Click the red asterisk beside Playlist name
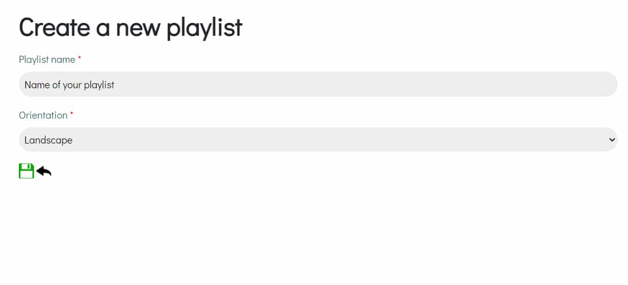This screenshot has width=628, height=285. pos(79,58)
